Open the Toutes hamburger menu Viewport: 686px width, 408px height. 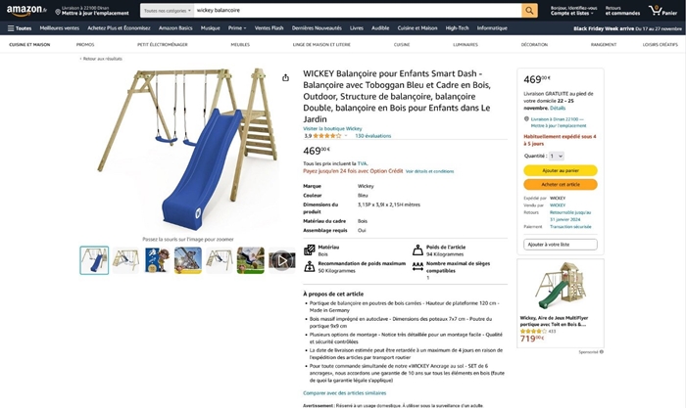(20, 28)
